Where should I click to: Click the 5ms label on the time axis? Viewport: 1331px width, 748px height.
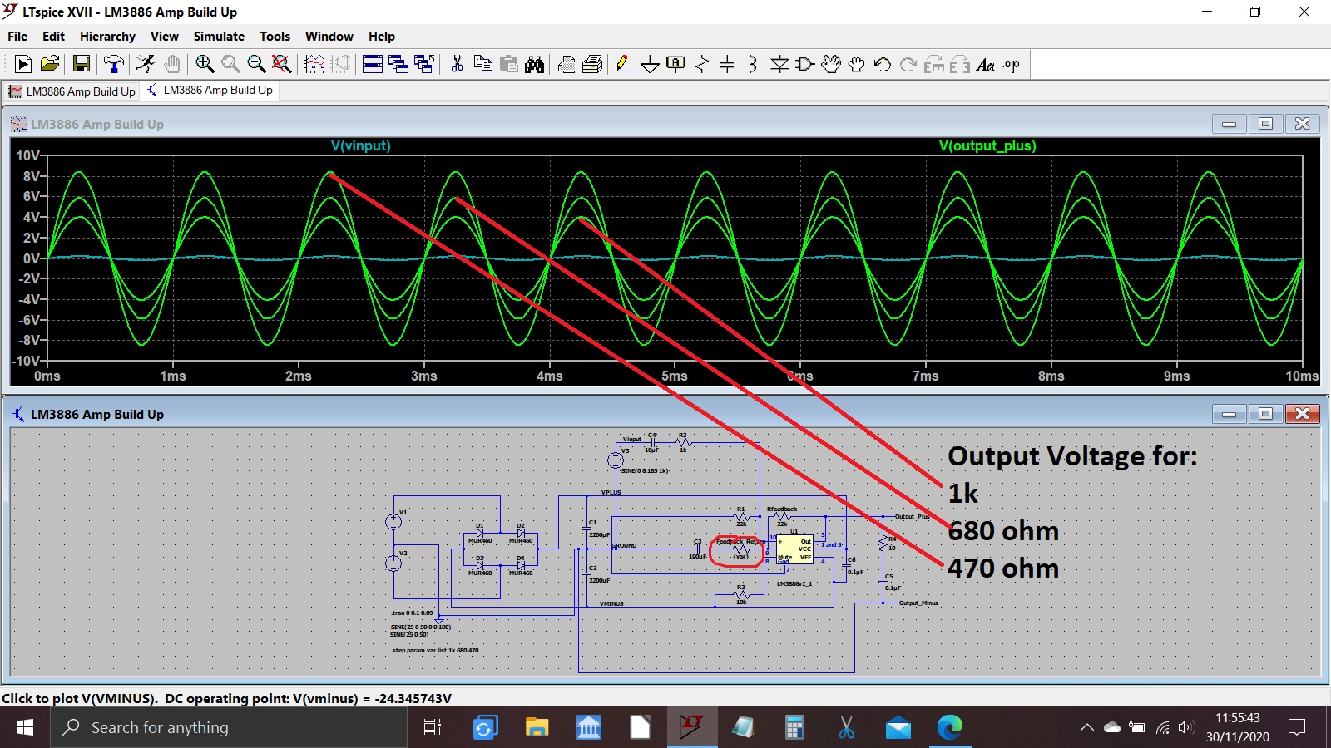(675, 376)
